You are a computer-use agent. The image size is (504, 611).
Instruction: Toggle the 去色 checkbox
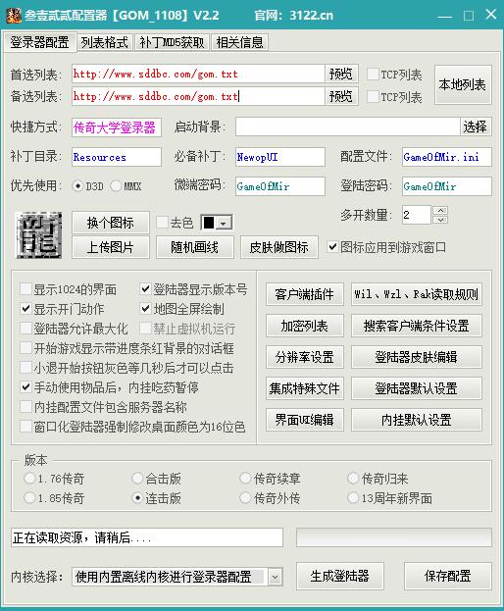coord(162,223)
